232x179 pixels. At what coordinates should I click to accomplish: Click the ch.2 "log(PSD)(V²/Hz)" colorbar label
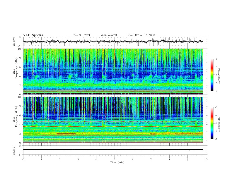click(x=219, y=125)
